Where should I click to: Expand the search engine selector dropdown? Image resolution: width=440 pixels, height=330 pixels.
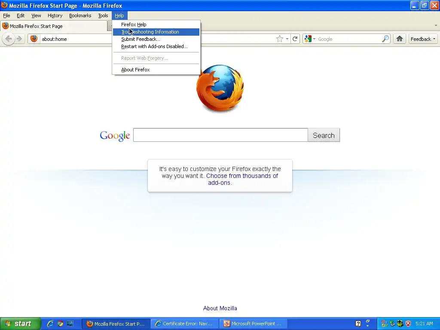pyautogui.click(x=314, y=39)
